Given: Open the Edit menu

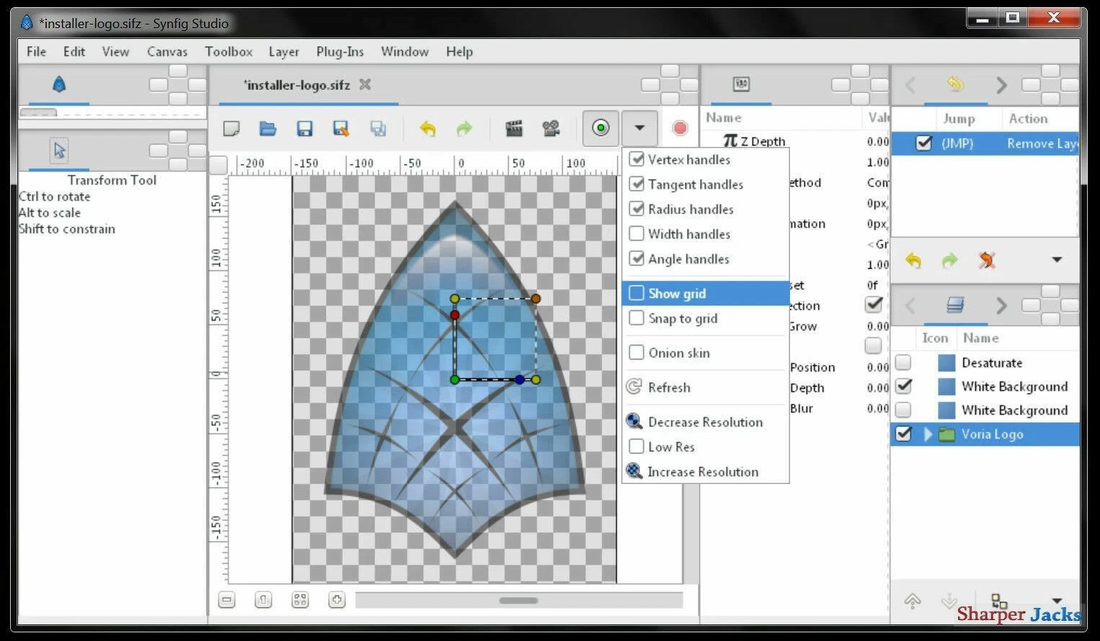Looking at the screenshot, I should [x=74, y=52].
